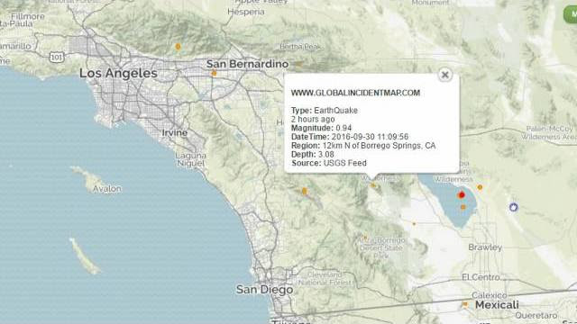Click the San Diego city label

(x=264, y=290)
